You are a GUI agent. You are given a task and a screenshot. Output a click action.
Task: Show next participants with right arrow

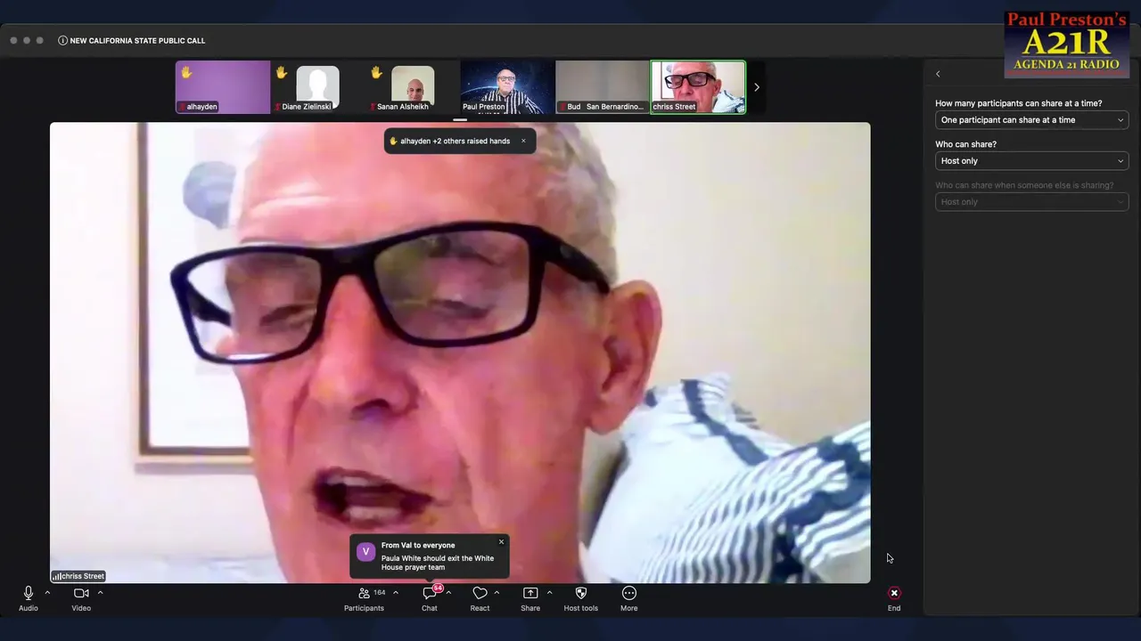pyautogui.click(x=757, y=87)
